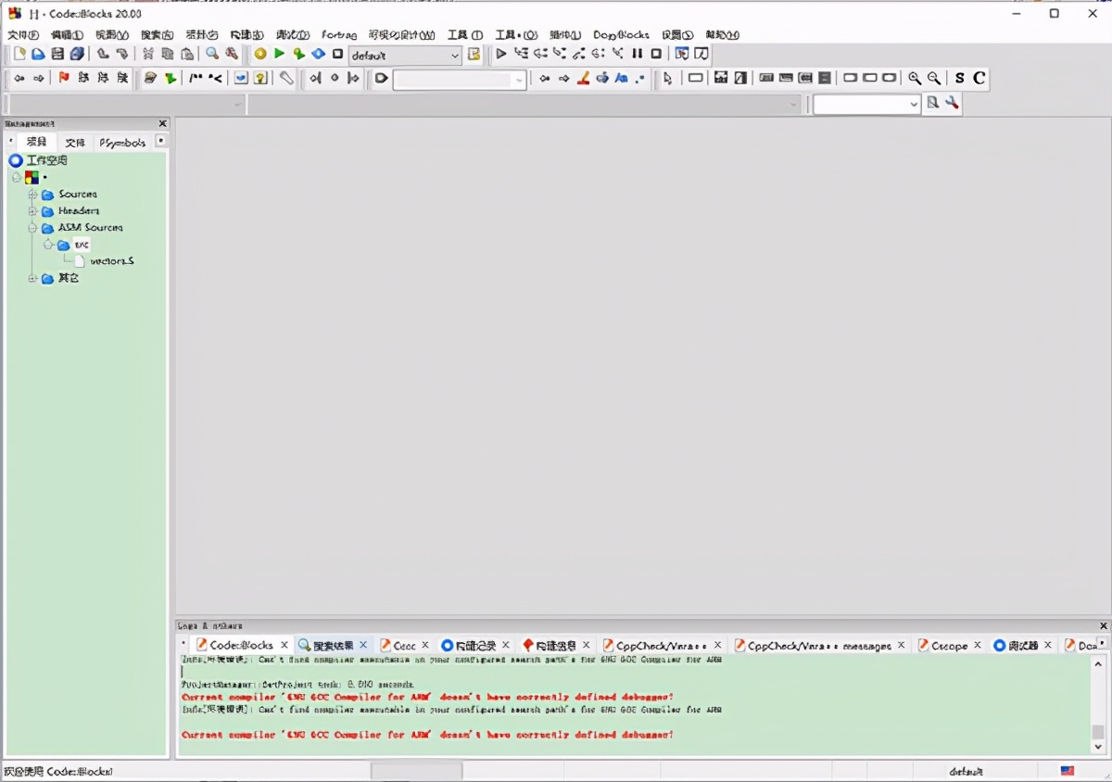
Task: Run the program via green Run arrow
Action: coord(280,54)
